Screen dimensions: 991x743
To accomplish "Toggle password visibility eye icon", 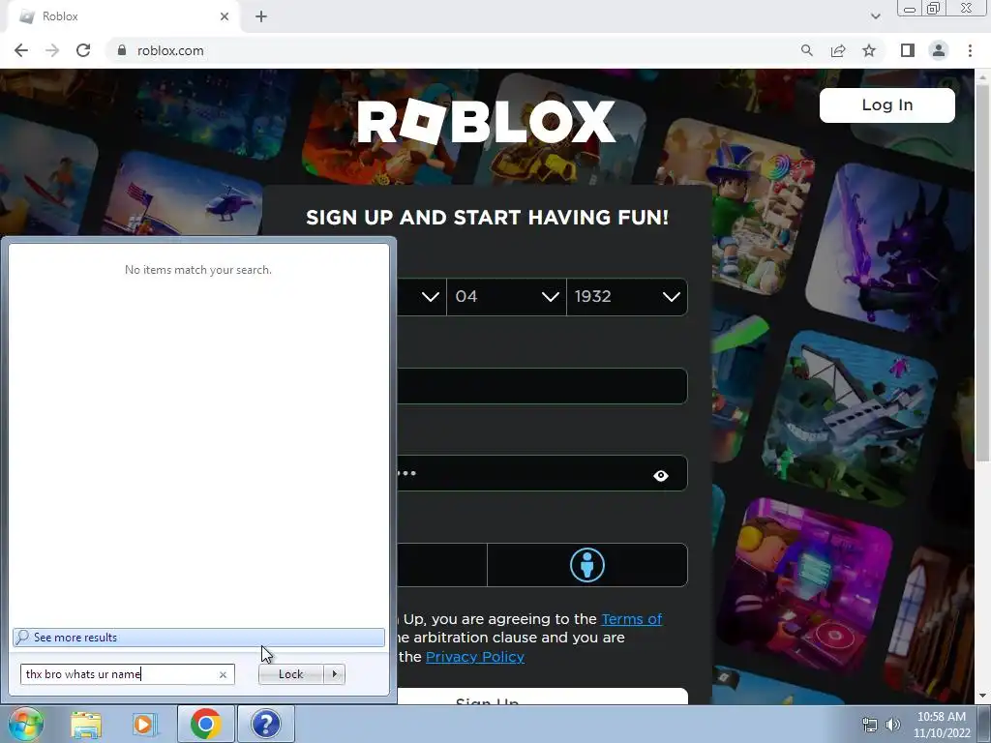I will [x=661, y=476].
